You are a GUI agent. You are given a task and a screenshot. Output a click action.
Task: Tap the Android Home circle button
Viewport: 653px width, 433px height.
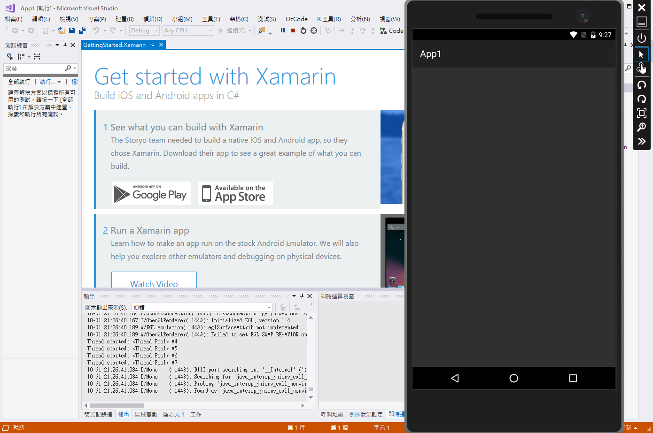click(514, 378)
